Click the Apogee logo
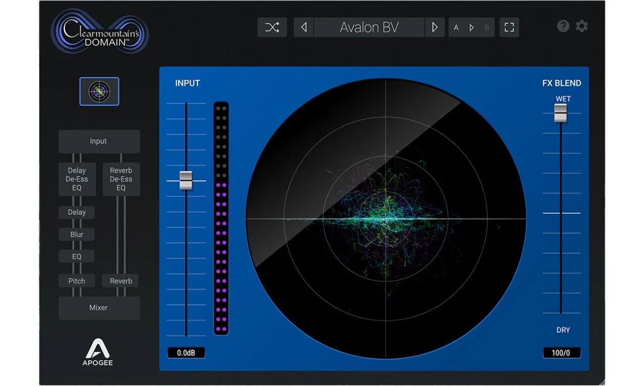This screenshot has width=644, height=386. pos(97,352)
